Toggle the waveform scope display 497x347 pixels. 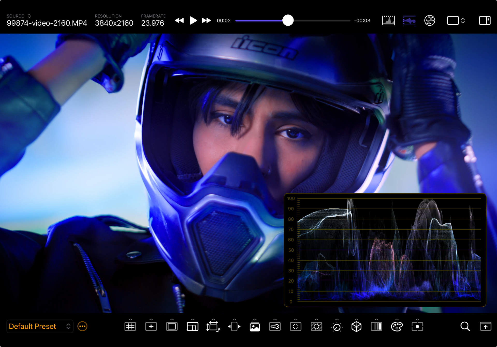click(x=409, y=20)
